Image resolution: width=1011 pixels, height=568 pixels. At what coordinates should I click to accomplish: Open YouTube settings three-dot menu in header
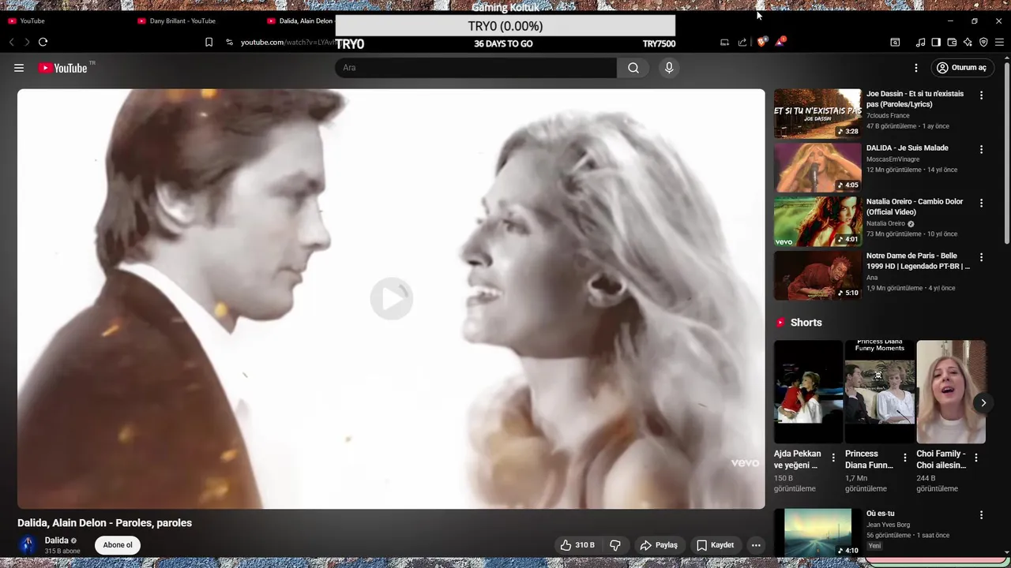tap(916, 68)
